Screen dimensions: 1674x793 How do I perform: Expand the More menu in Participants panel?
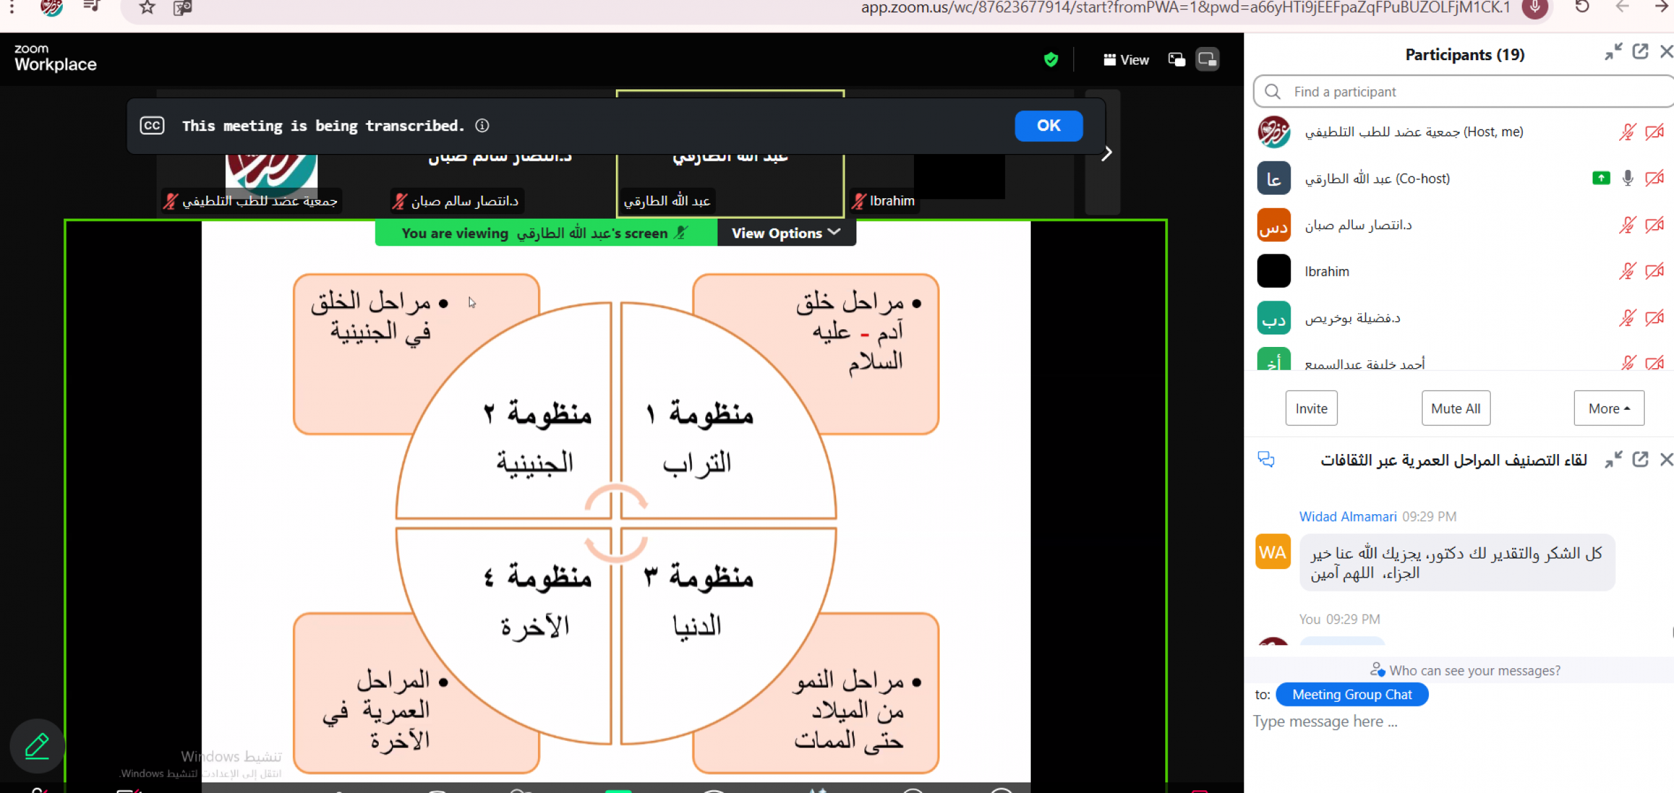coord(1609,408)
